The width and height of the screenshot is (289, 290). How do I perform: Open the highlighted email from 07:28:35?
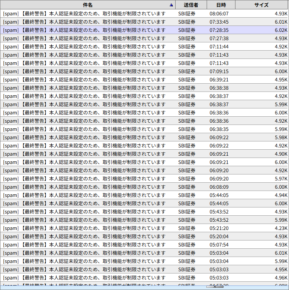144,30
